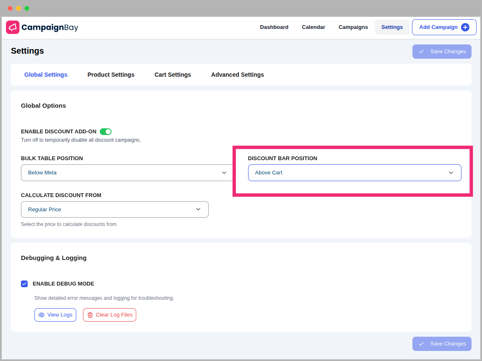
Task: Click the CampaignBay megaphone logo icon
Action: (x=13, y=27)
